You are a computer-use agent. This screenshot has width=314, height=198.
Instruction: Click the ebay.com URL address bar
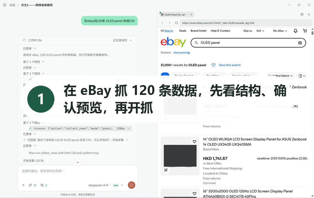click(x=246, y=23)
